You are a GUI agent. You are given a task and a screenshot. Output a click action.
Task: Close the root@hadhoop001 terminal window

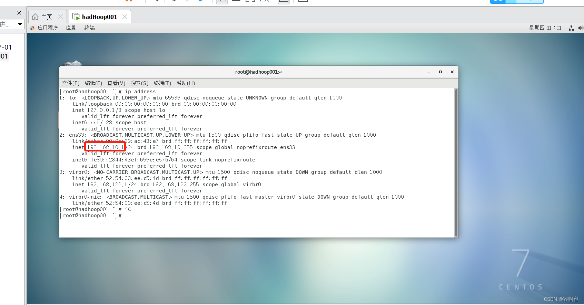[x=452, y=72]
